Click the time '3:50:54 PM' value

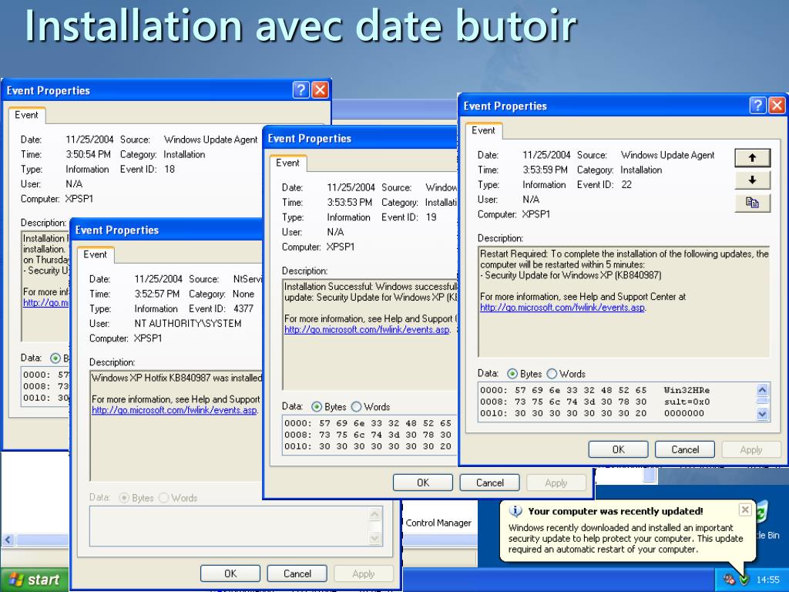[x=88, y=154]
